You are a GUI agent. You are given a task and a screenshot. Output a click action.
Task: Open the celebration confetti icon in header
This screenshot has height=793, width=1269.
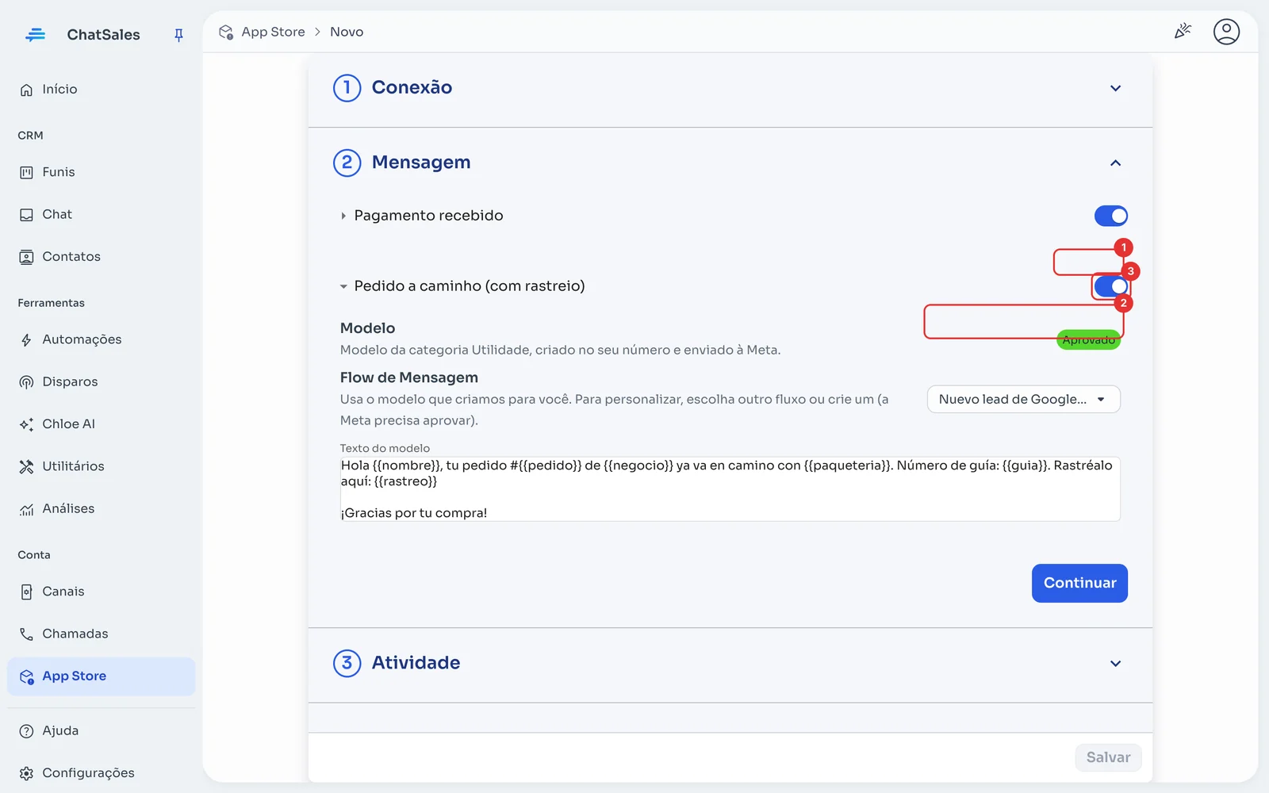click(1183, 32)
